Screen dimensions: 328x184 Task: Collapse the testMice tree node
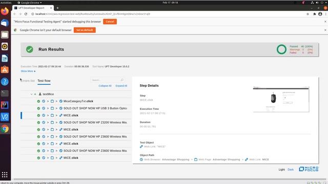tap(31, 94)
